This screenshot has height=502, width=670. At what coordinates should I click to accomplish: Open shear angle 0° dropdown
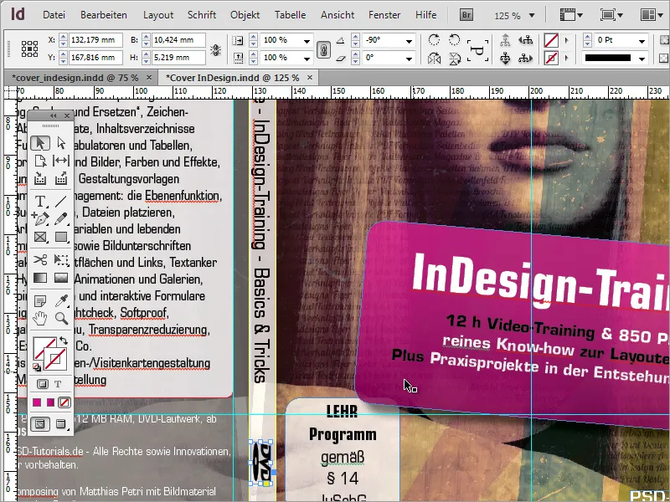click(409, 58)
